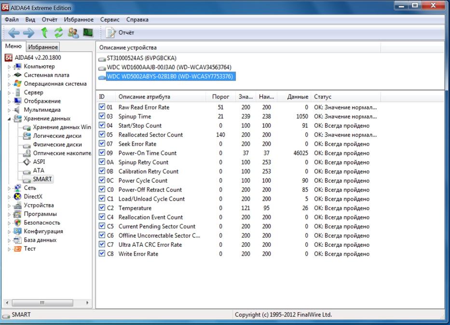The height and width of the screenshot is (325, 450).
Task: Click the DirectX icon in the tree
Action: pyautogui.click(x=18, y=196)
